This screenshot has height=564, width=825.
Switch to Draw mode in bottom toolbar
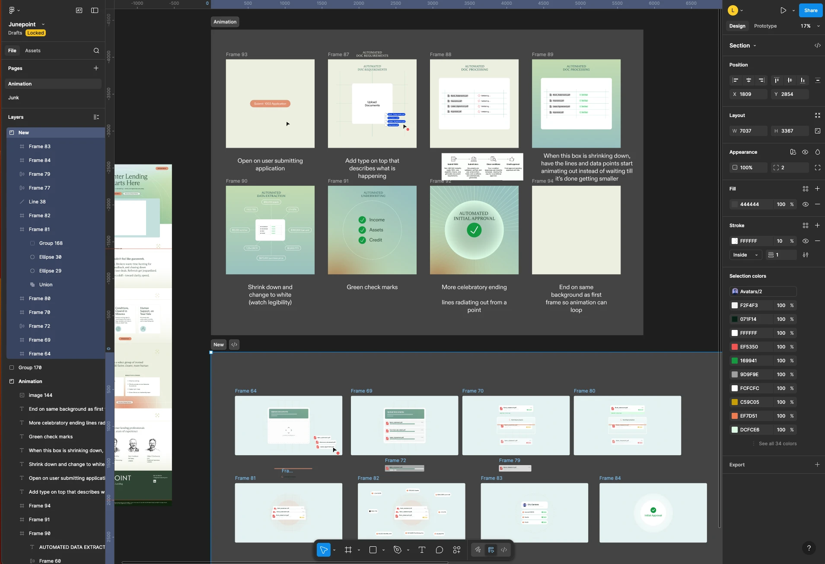pos(478,550)
